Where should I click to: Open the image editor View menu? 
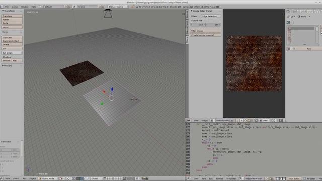pos(196,121)
